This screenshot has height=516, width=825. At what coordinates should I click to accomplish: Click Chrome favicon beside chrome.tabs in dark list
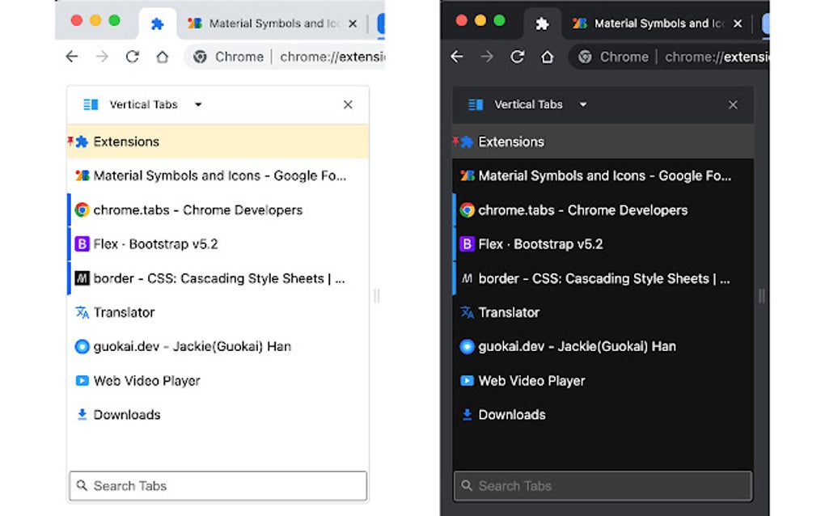click(467, 210)
